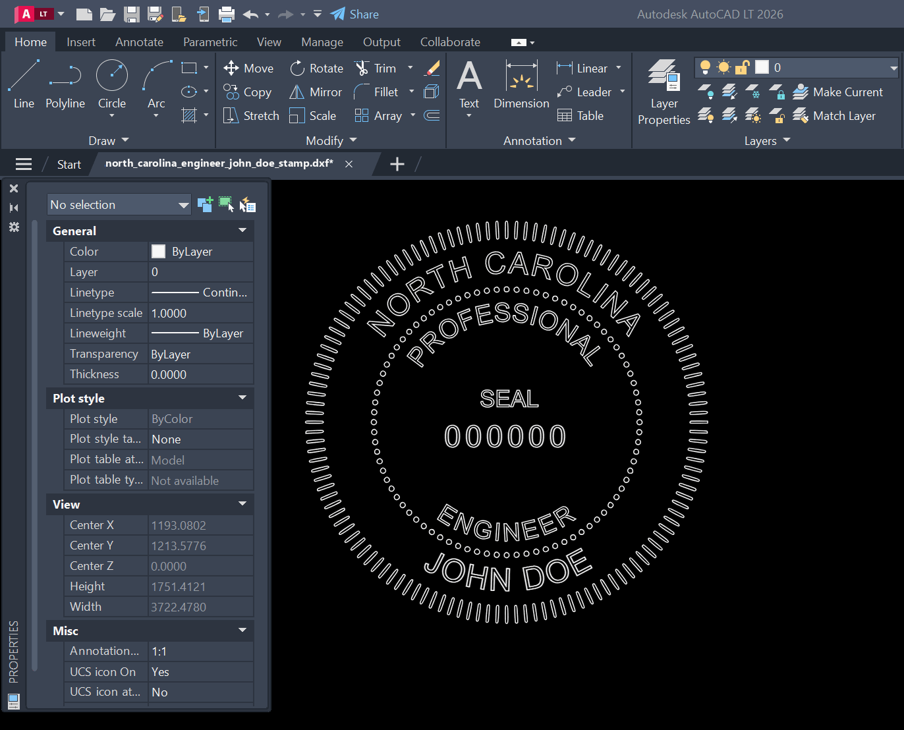Screen dimensions: 904x730
Task: Collapse the Misc section
Action: point(242,631)
